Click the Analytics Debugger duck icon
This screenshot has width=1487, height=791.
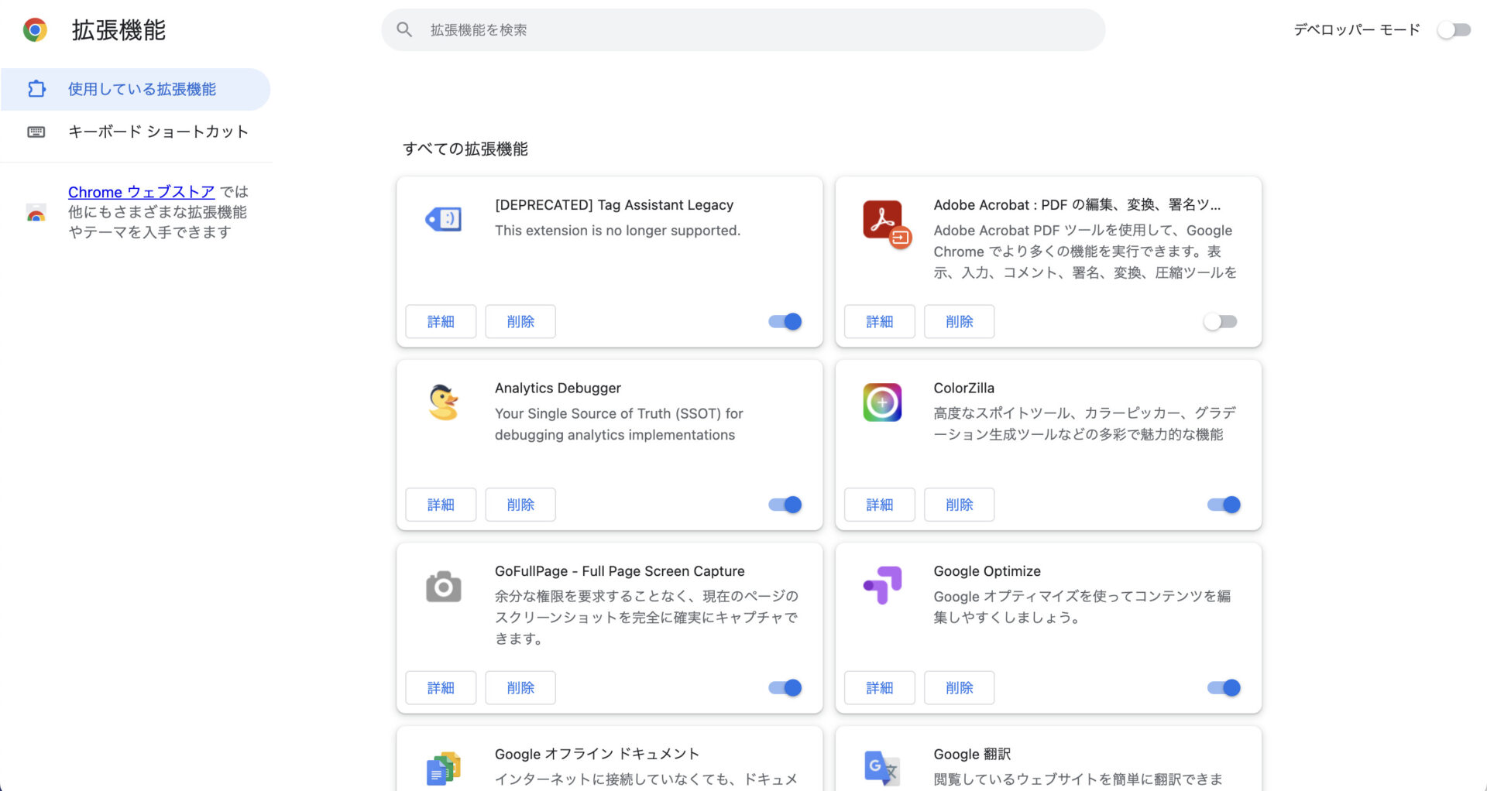click(x=444, y=402)
